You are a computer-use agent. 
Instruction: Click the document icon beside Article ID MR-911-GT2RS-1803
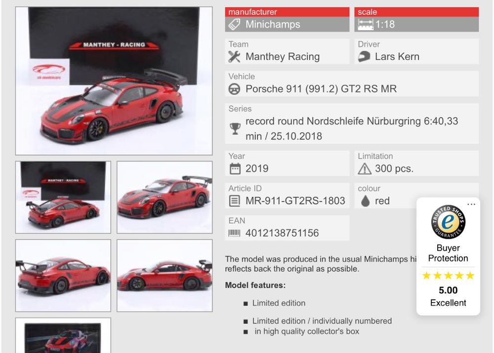(x=236, y=200)
